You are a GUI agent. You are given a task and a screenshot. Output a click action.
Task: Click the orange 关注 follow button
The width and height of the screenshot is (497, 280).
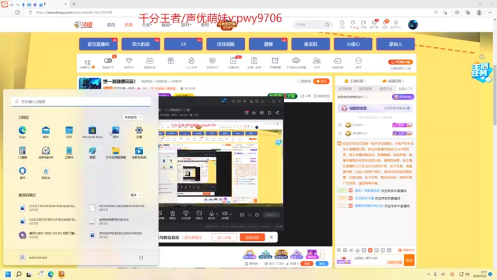click(x=321, y=82)
